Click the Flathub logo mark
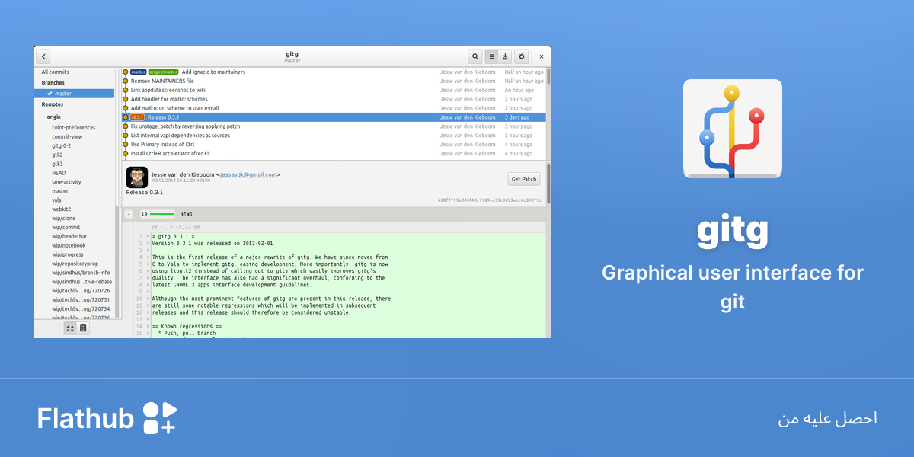 coord(160,418)
